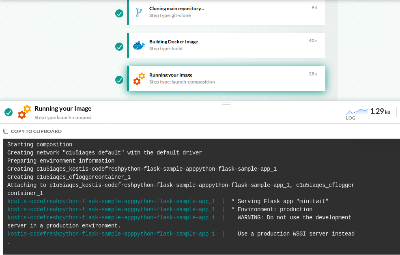
Task: Click the 1.29 kB log size indicator
Action: [380, 111]
